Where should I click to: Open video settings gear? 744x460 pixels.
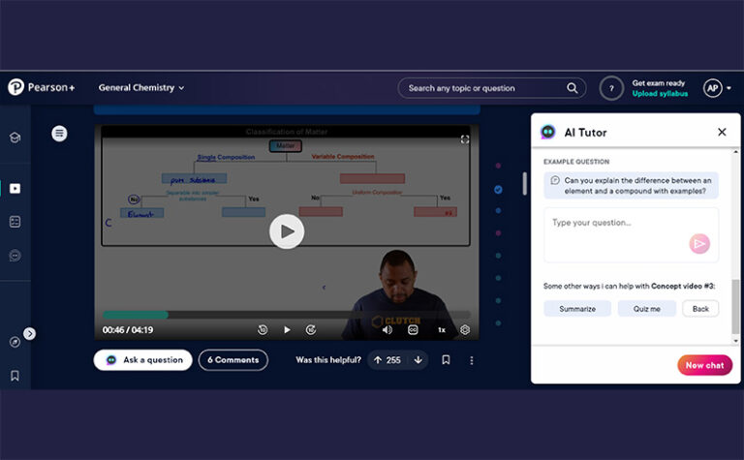tap(465, 329)
